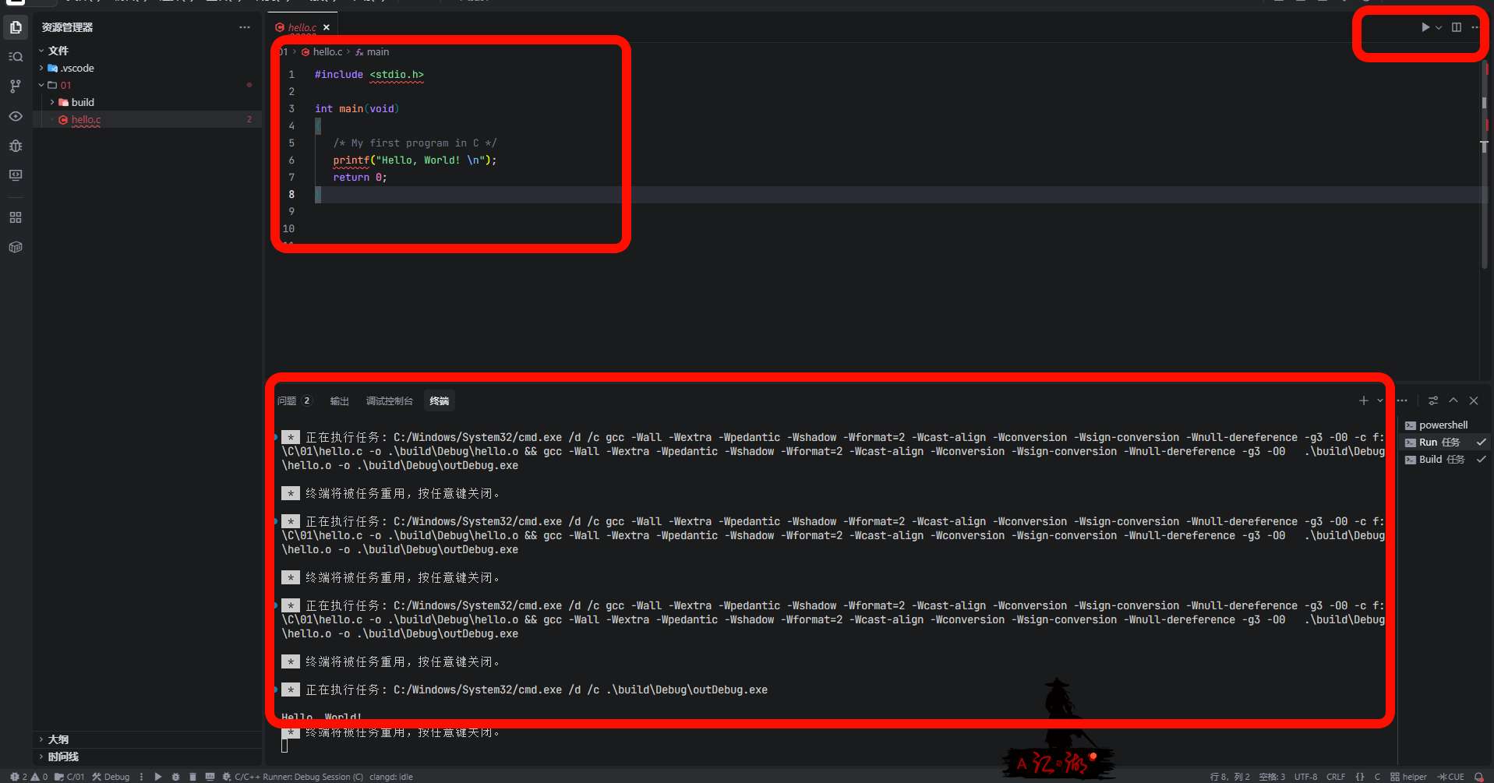Viewport: 1494px width, 783px height.
Task: Expand the 大纲 outline section
Action: (58, 739)
